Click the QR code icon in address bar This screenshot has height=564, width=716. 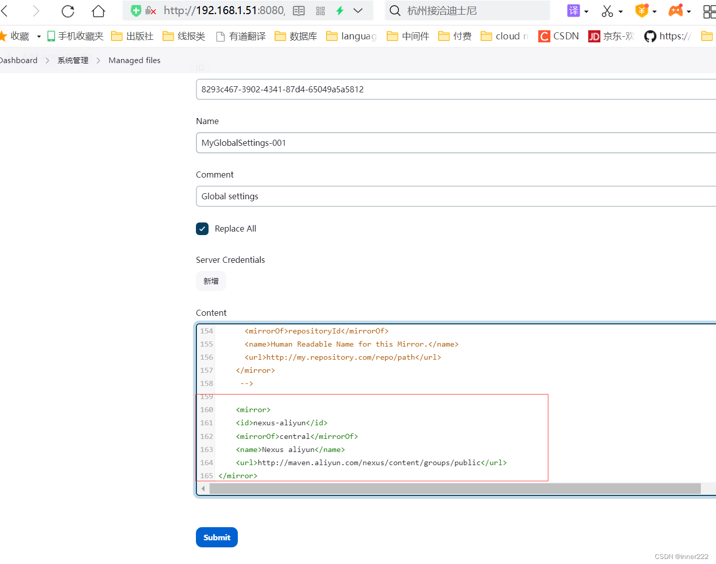pyautogui.click(x=321, y=11)
